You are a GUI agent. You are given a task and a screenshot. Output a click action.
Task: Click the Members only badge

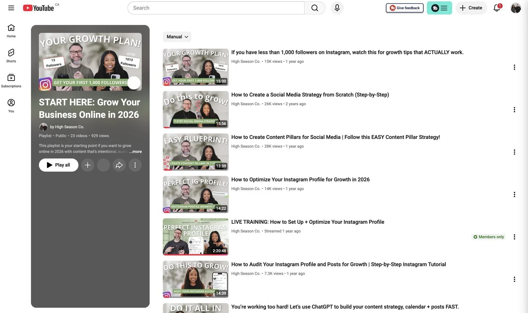pyautogui.click(x=489, y=237)
